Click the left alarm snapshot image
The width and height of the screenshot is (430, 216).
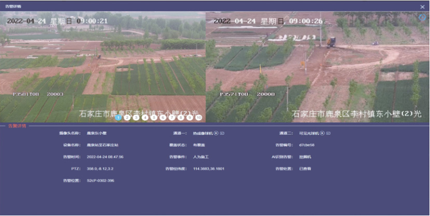point(103,65)
